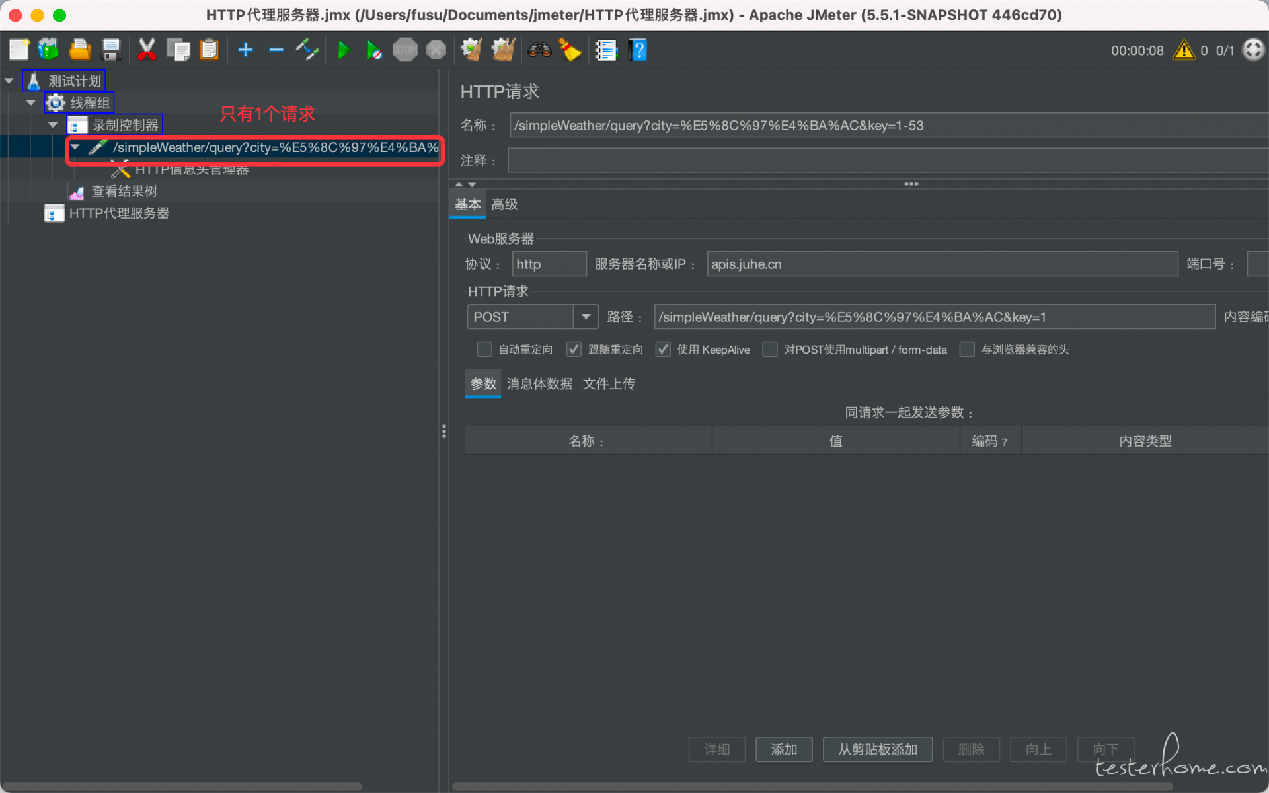This screenshot has width=1269, height=793.
Task: Switch to the 参数 tab
Action: 483,383
